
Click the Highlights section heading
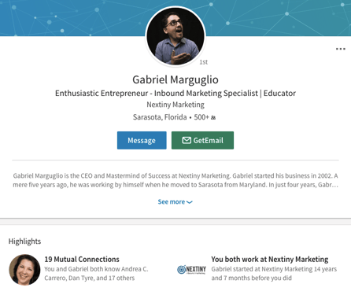24,242
